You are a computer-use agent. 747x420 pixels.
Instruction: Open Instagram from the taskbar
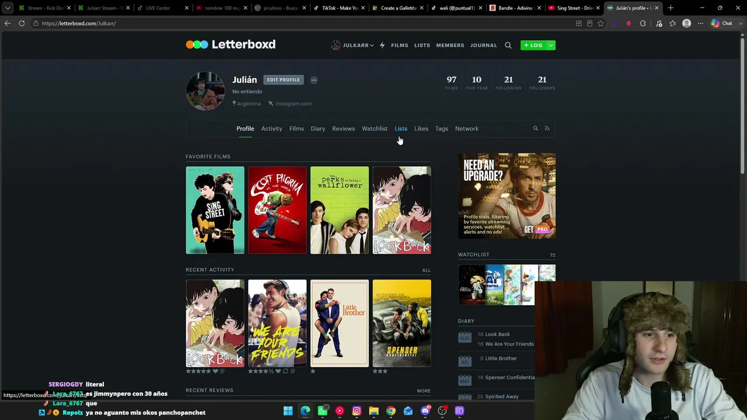[x=357, y=411]
